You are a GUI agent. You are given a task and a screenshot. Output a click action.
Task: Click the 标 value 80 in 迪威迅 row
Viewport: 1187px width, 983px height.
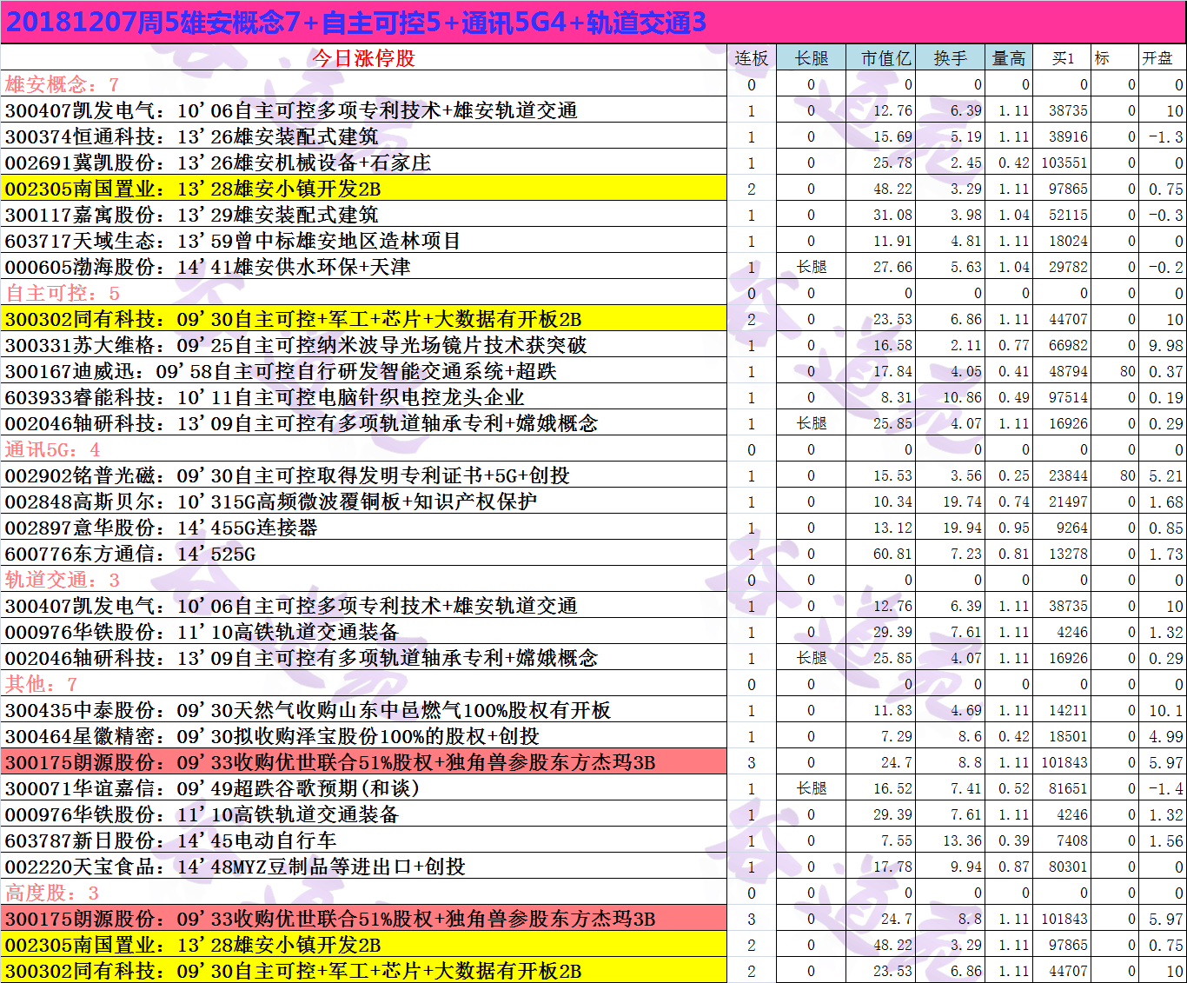tap(1128, 371)
